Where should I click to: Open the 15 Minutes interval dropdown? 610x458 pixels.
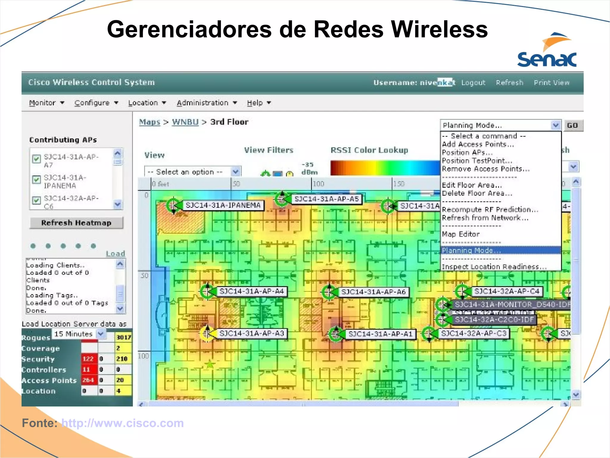pyautogui.click(x=79, y=334)
